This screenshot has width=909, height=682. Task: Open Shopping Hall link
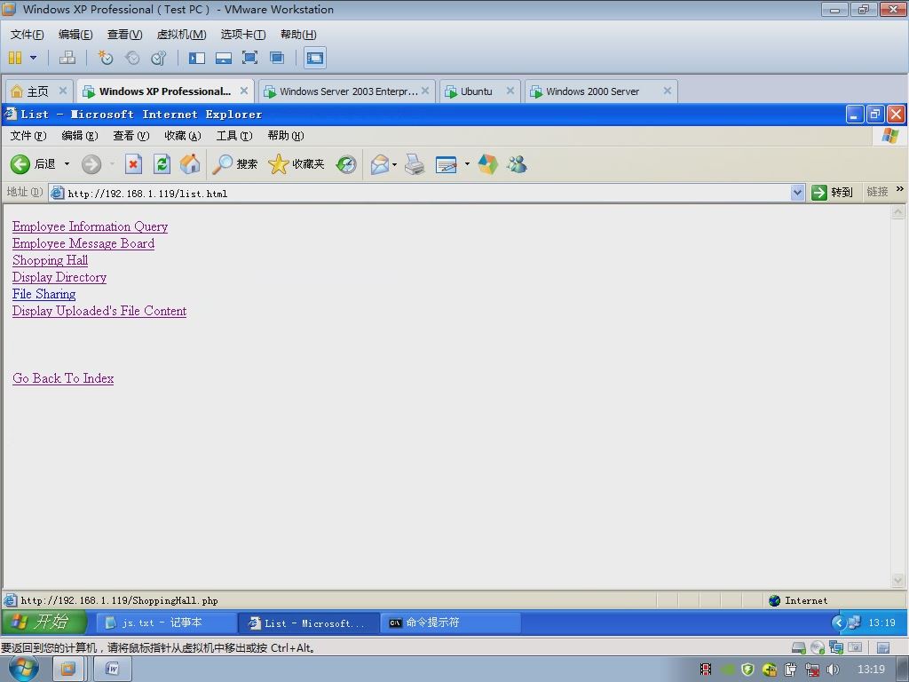50,260
